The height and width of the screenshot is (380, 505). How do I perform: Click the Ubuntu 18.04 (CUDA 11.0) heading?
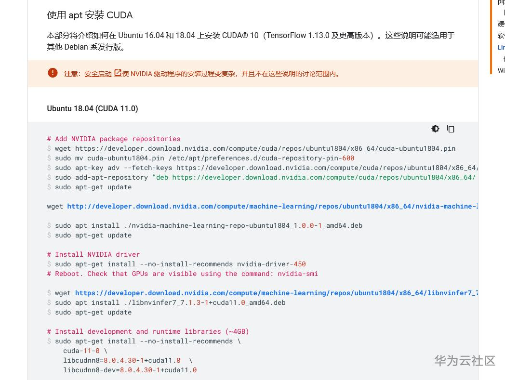(93, 108)
